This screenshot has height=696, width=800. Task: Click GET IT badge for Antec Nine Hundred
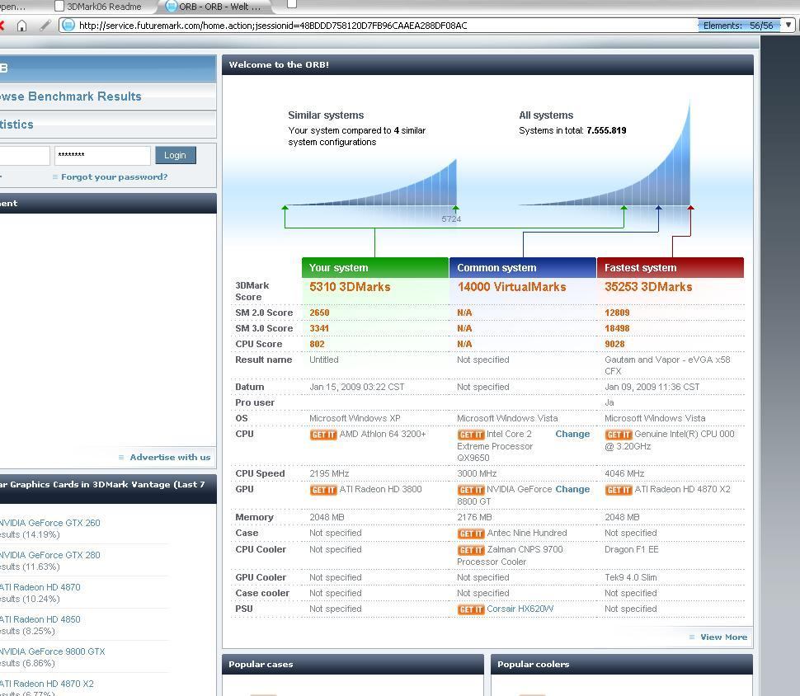(471, 534)
